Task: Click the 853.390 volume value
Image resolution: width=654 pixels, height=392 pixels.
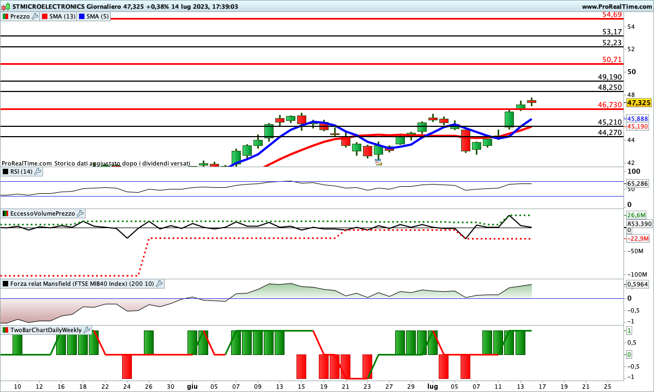Action: [x=639, y=224]
